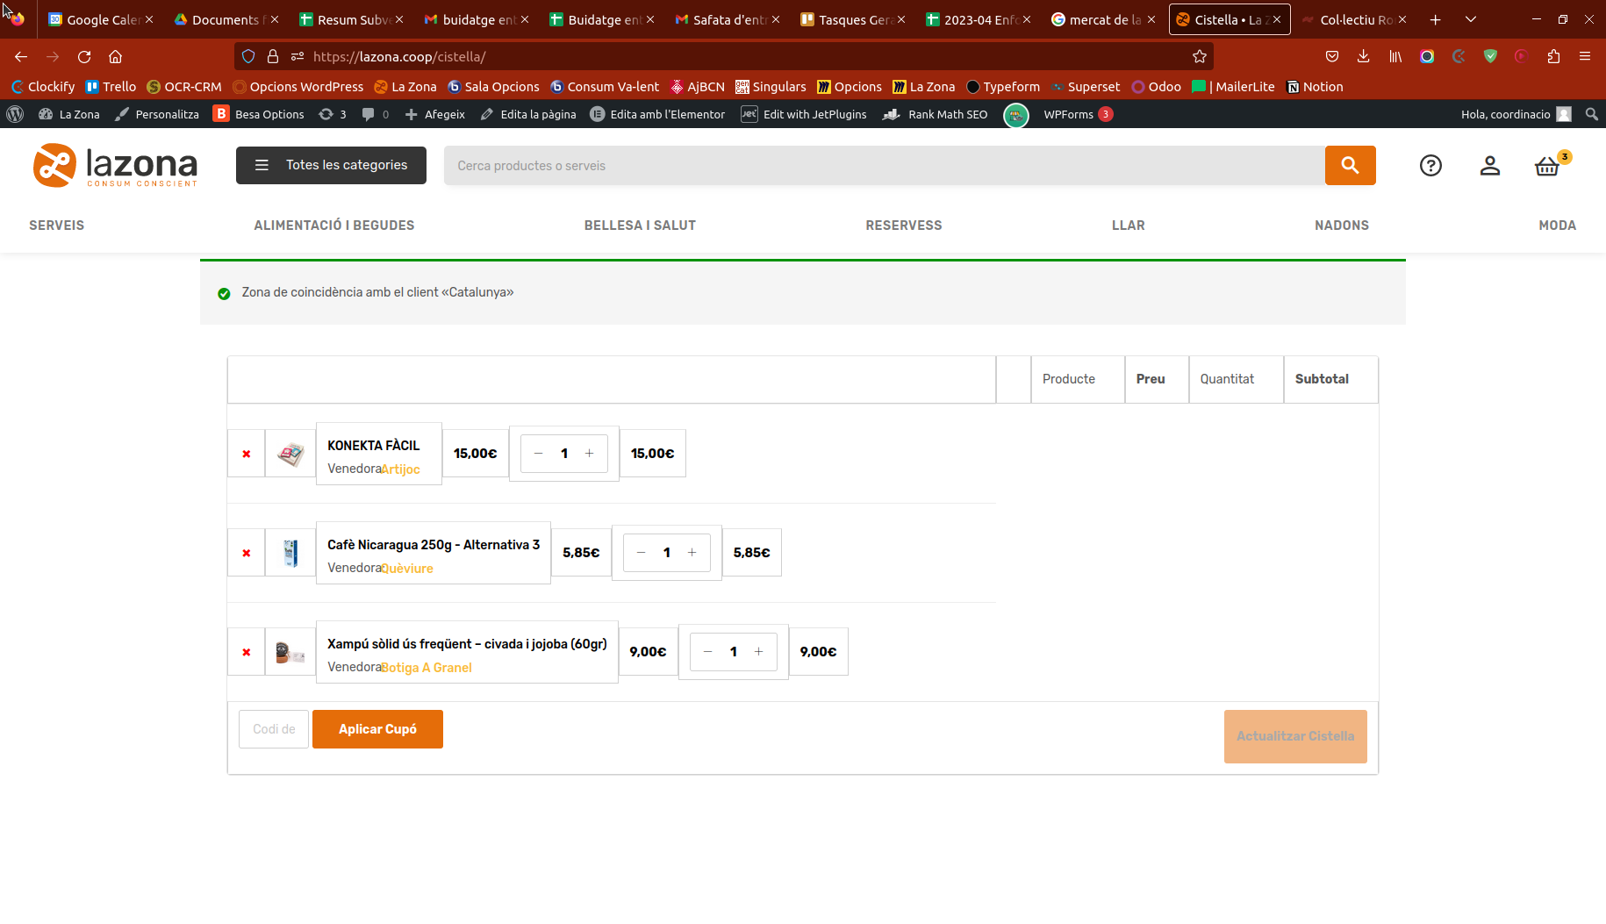
Task: Click the user account icon
Action: point(1489,166)
